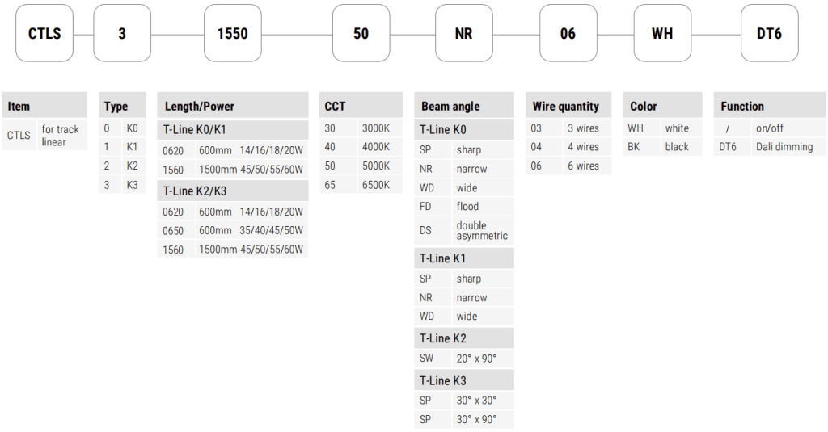Select the top WH code box
This screenshot has height=432, width=828.
click(x=662, y=34)
